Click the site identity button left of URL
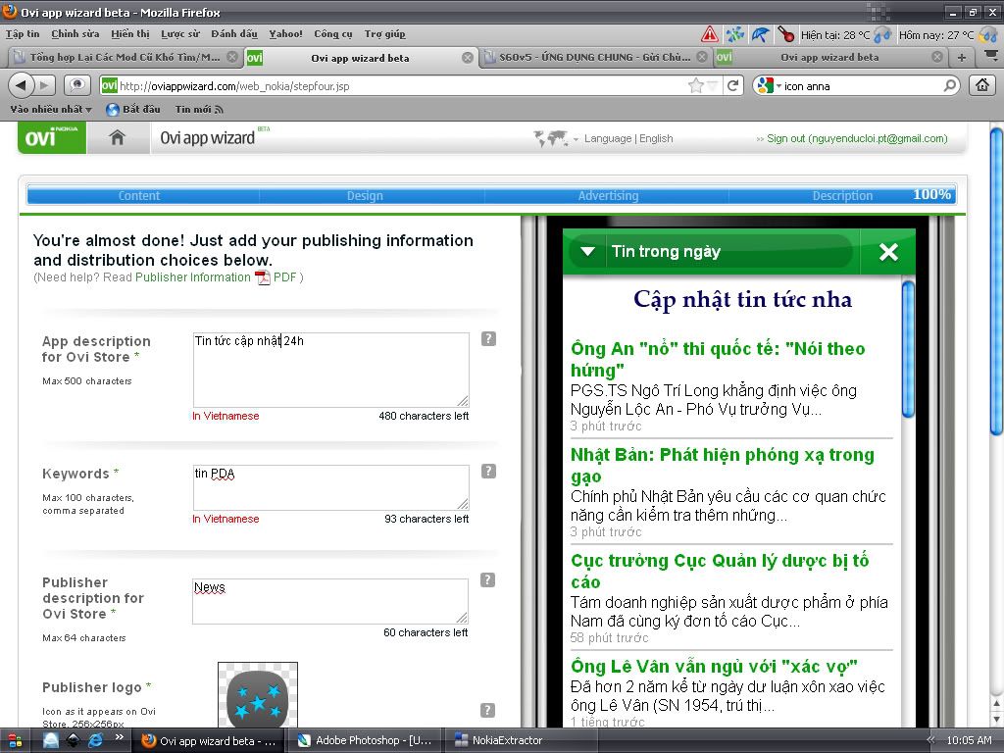This screenshot has height=753, width=1004. click(x=110, y=85)
